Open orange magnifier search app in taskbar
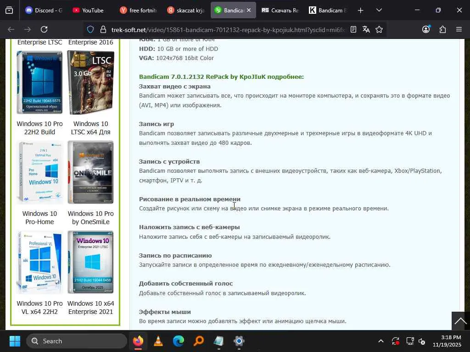The height and width of the screenshot is (352, 470). (198, 341)
